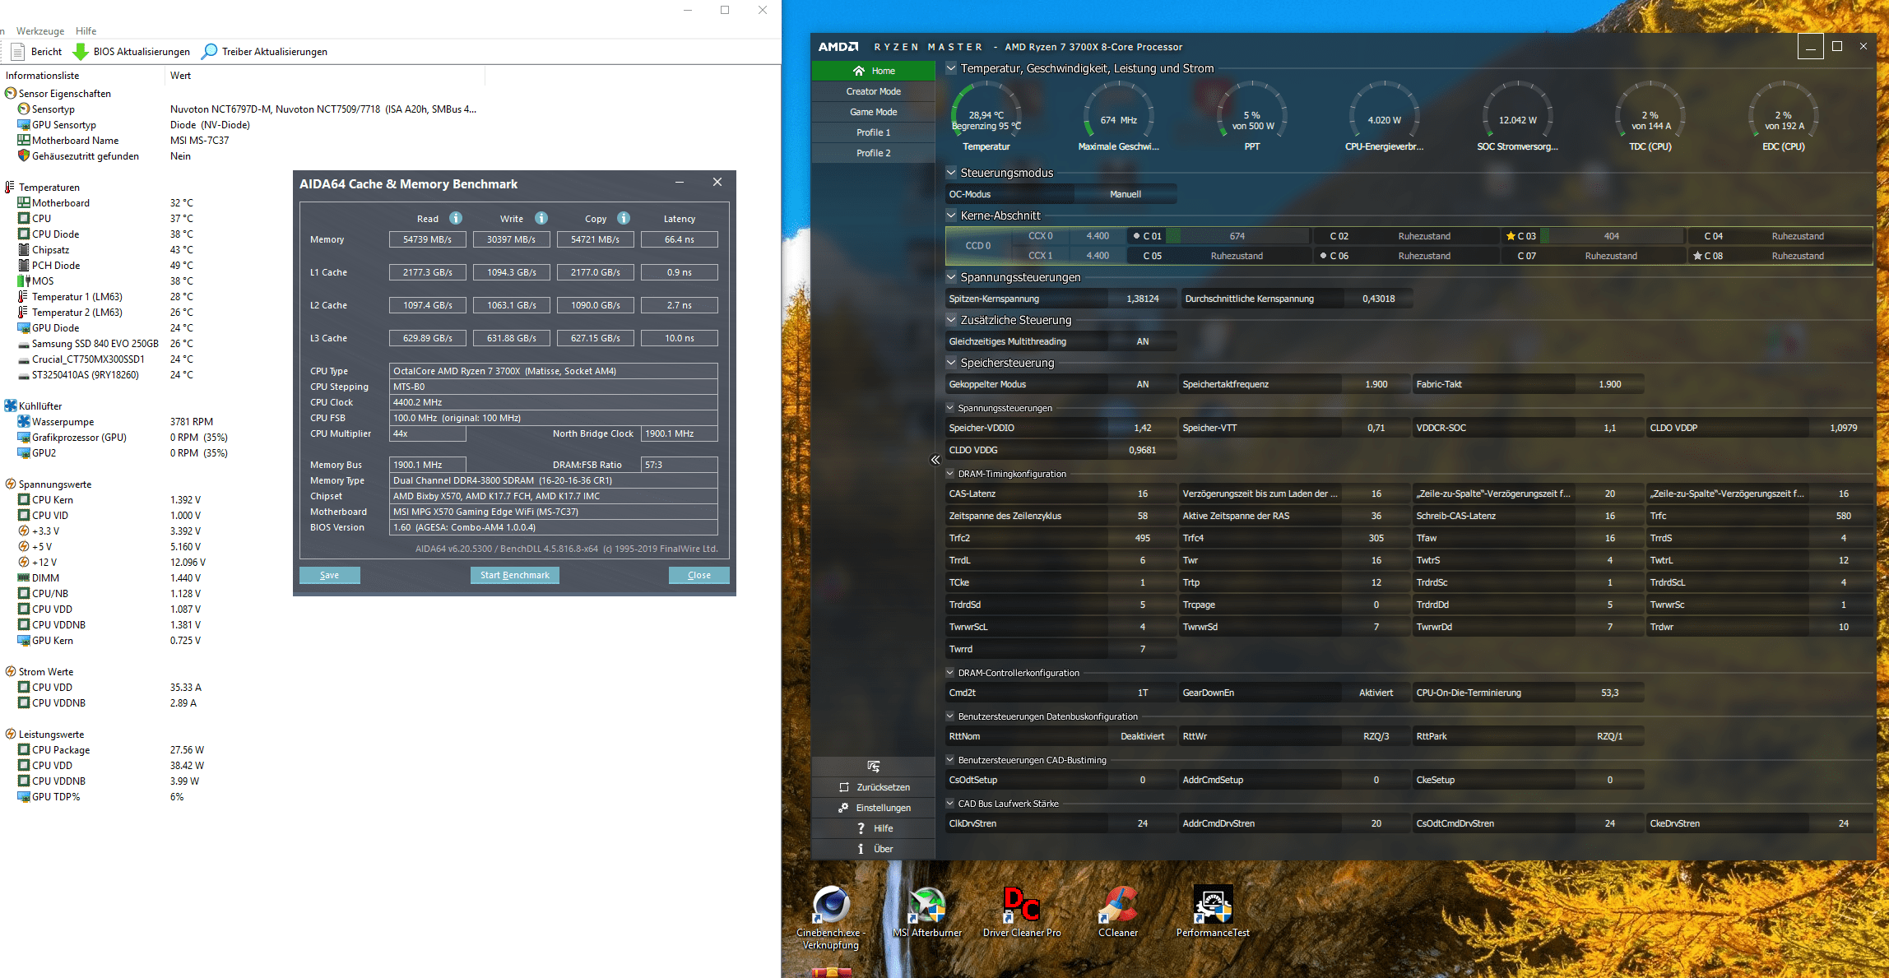Open the Hilfe menu in AIDA64
The height and width of the screenshot is (978, 1889).
[86, 31]
